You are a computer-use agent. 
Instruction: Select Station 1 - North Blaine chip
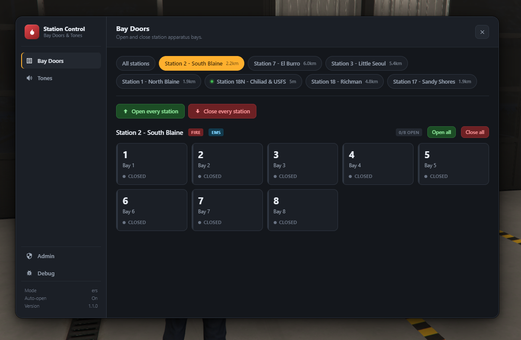point(158,81)
